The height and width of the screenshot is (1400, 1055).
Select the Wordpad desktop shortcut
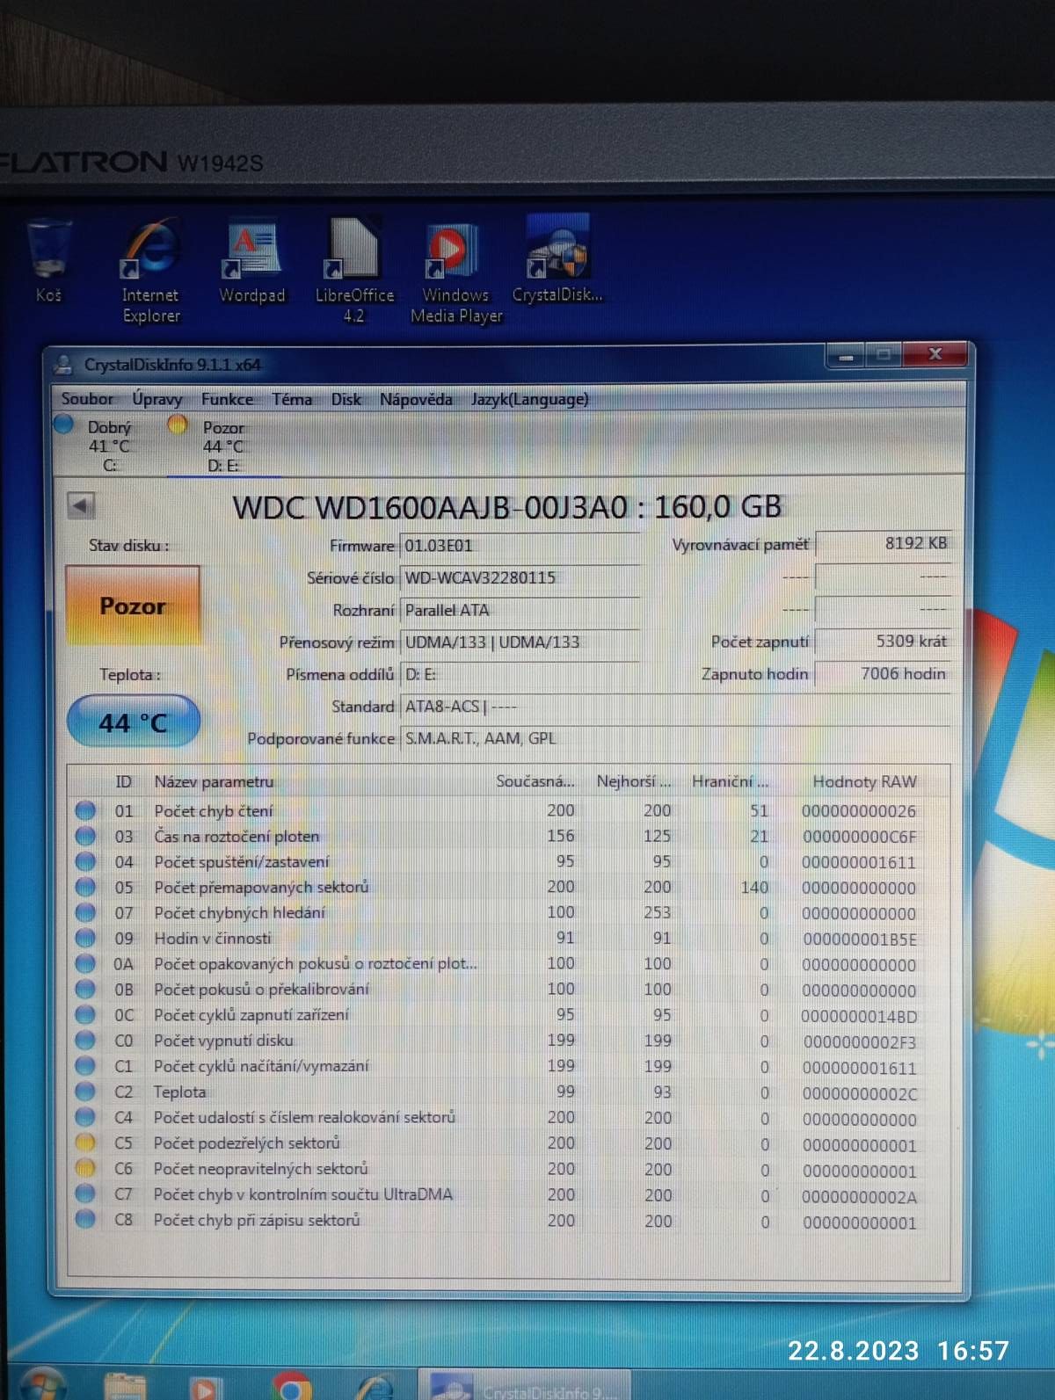(252, 262)
